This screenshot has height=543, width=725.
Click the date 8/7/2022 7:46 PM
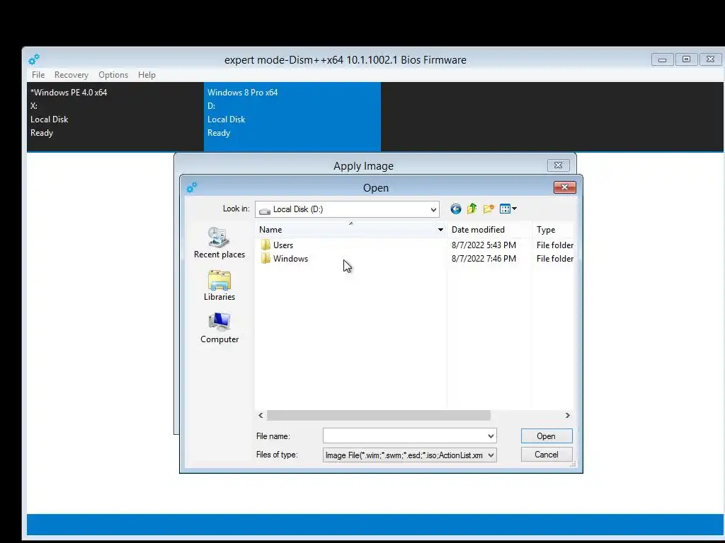[484, 259]
